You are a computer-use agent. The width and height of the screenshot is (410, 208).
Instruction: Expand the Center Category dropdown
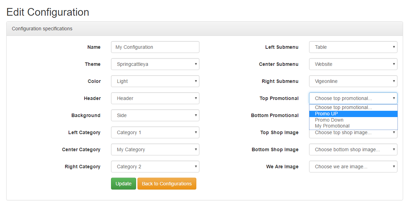pyautogui.click(x=155, y=150)
